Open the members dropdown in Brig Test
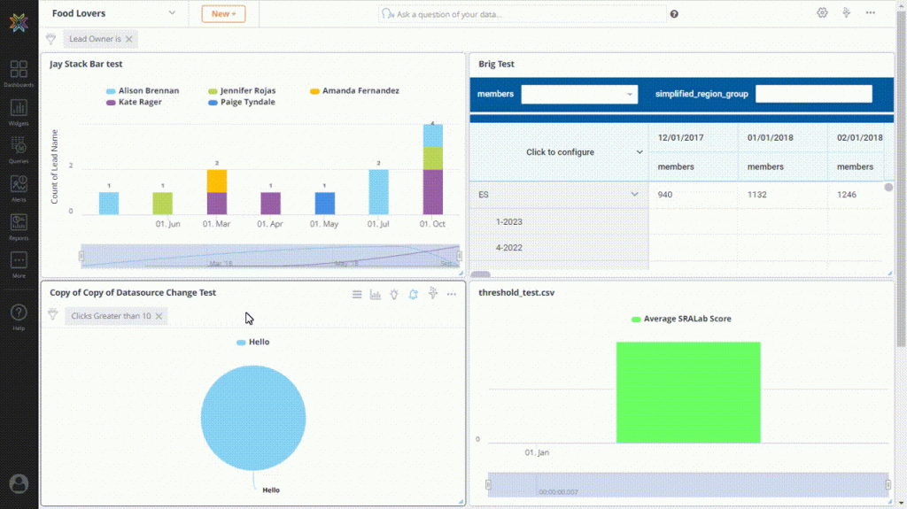907x509 pixels. 579,95
